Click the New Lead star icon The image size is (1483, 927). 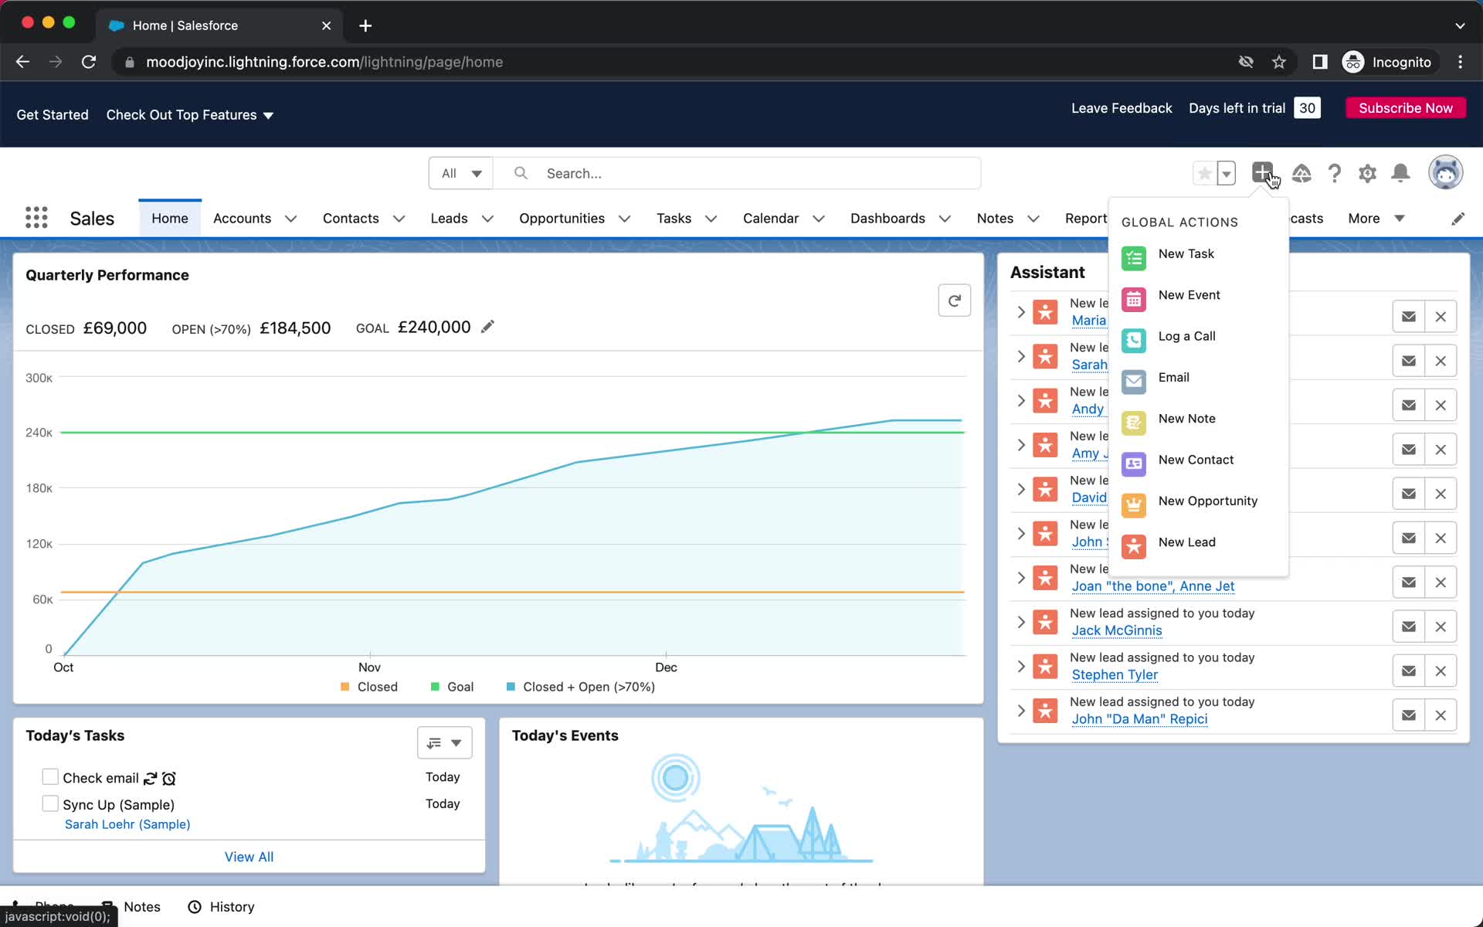click(1134, 546)
